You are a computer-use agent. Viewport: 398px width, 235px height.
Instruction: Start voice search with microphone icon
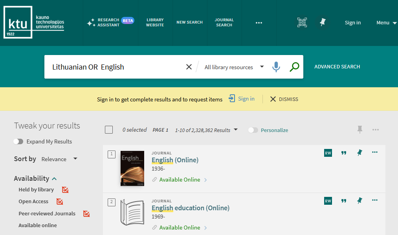[276, 67]
